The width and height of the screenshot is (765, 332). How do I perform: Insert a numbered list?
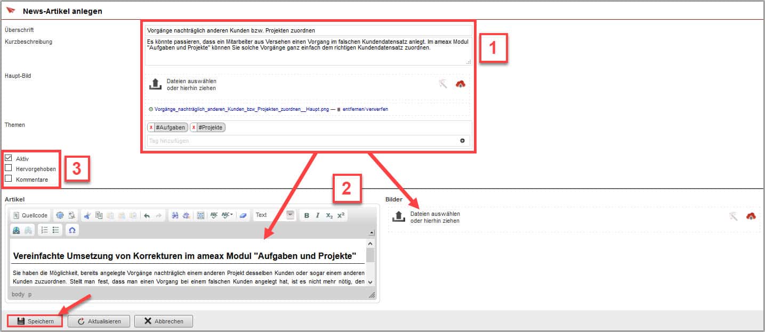45,230
